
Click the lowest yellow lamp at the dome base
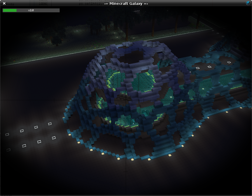[x=132, y=159]
